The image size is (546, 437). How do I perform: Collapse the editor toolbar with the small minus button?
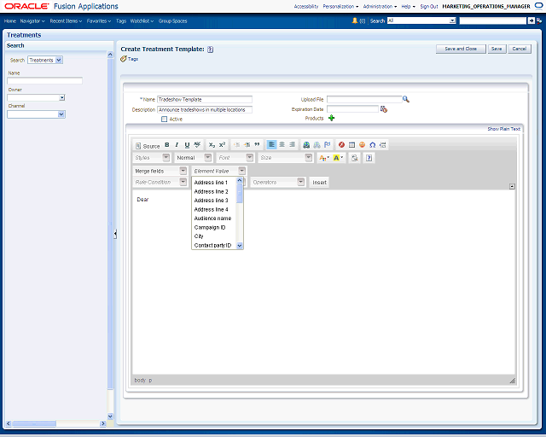pos(512,186)
